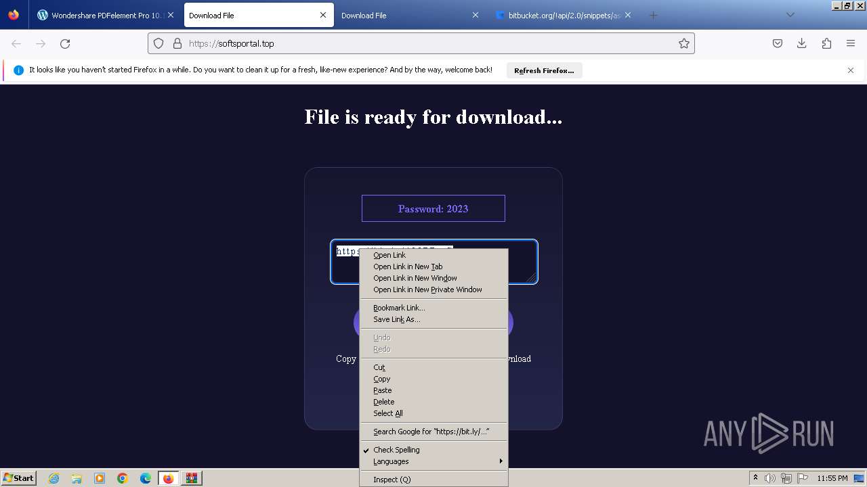Choose Inspect (Q) in context menu
The image size is (867, 487).
coord(433,480)
